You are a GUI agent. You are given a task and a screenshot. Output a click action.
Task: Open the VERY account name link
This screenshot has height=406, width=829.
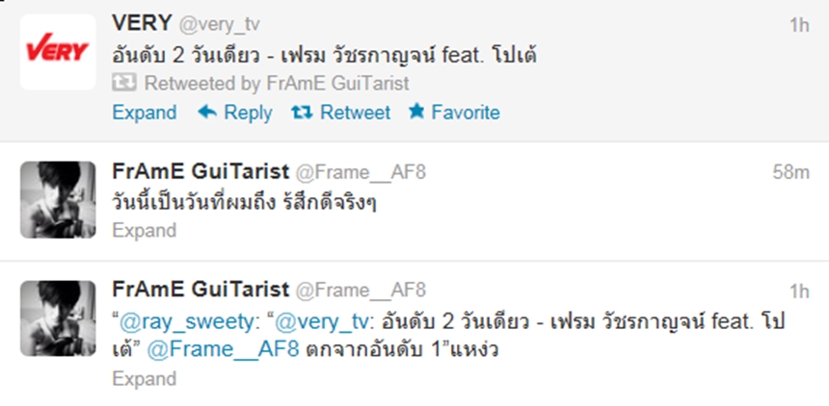click(142, 24)
